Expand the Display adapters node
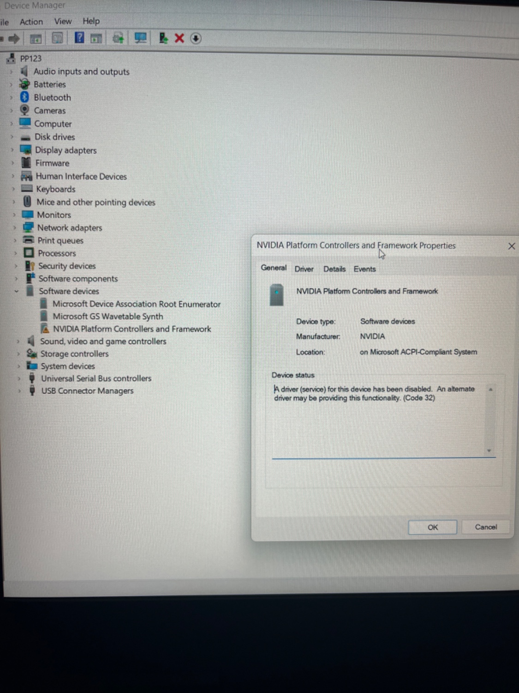Screen dimensions: 519x693 12,150
